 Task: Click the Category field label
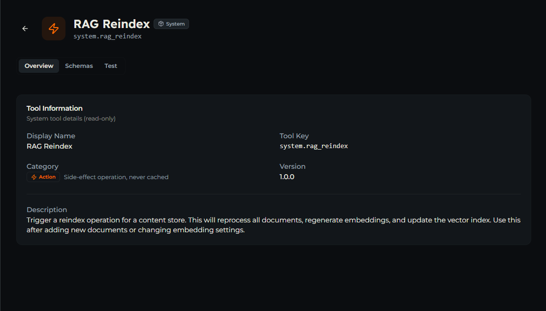pos(42,166)
